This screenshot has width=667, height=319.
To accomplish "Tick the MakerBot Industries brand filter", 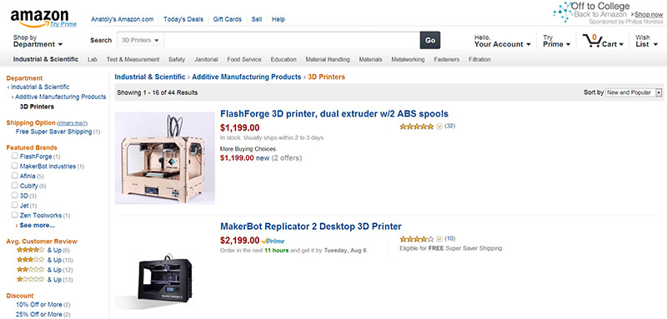I will pyautogui.click(x=14, y=166).
